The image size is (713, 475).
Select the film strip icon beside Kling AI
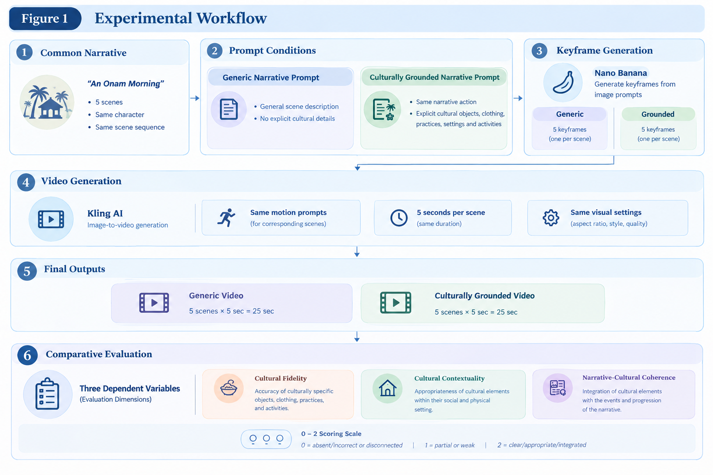tap(51, 219)
